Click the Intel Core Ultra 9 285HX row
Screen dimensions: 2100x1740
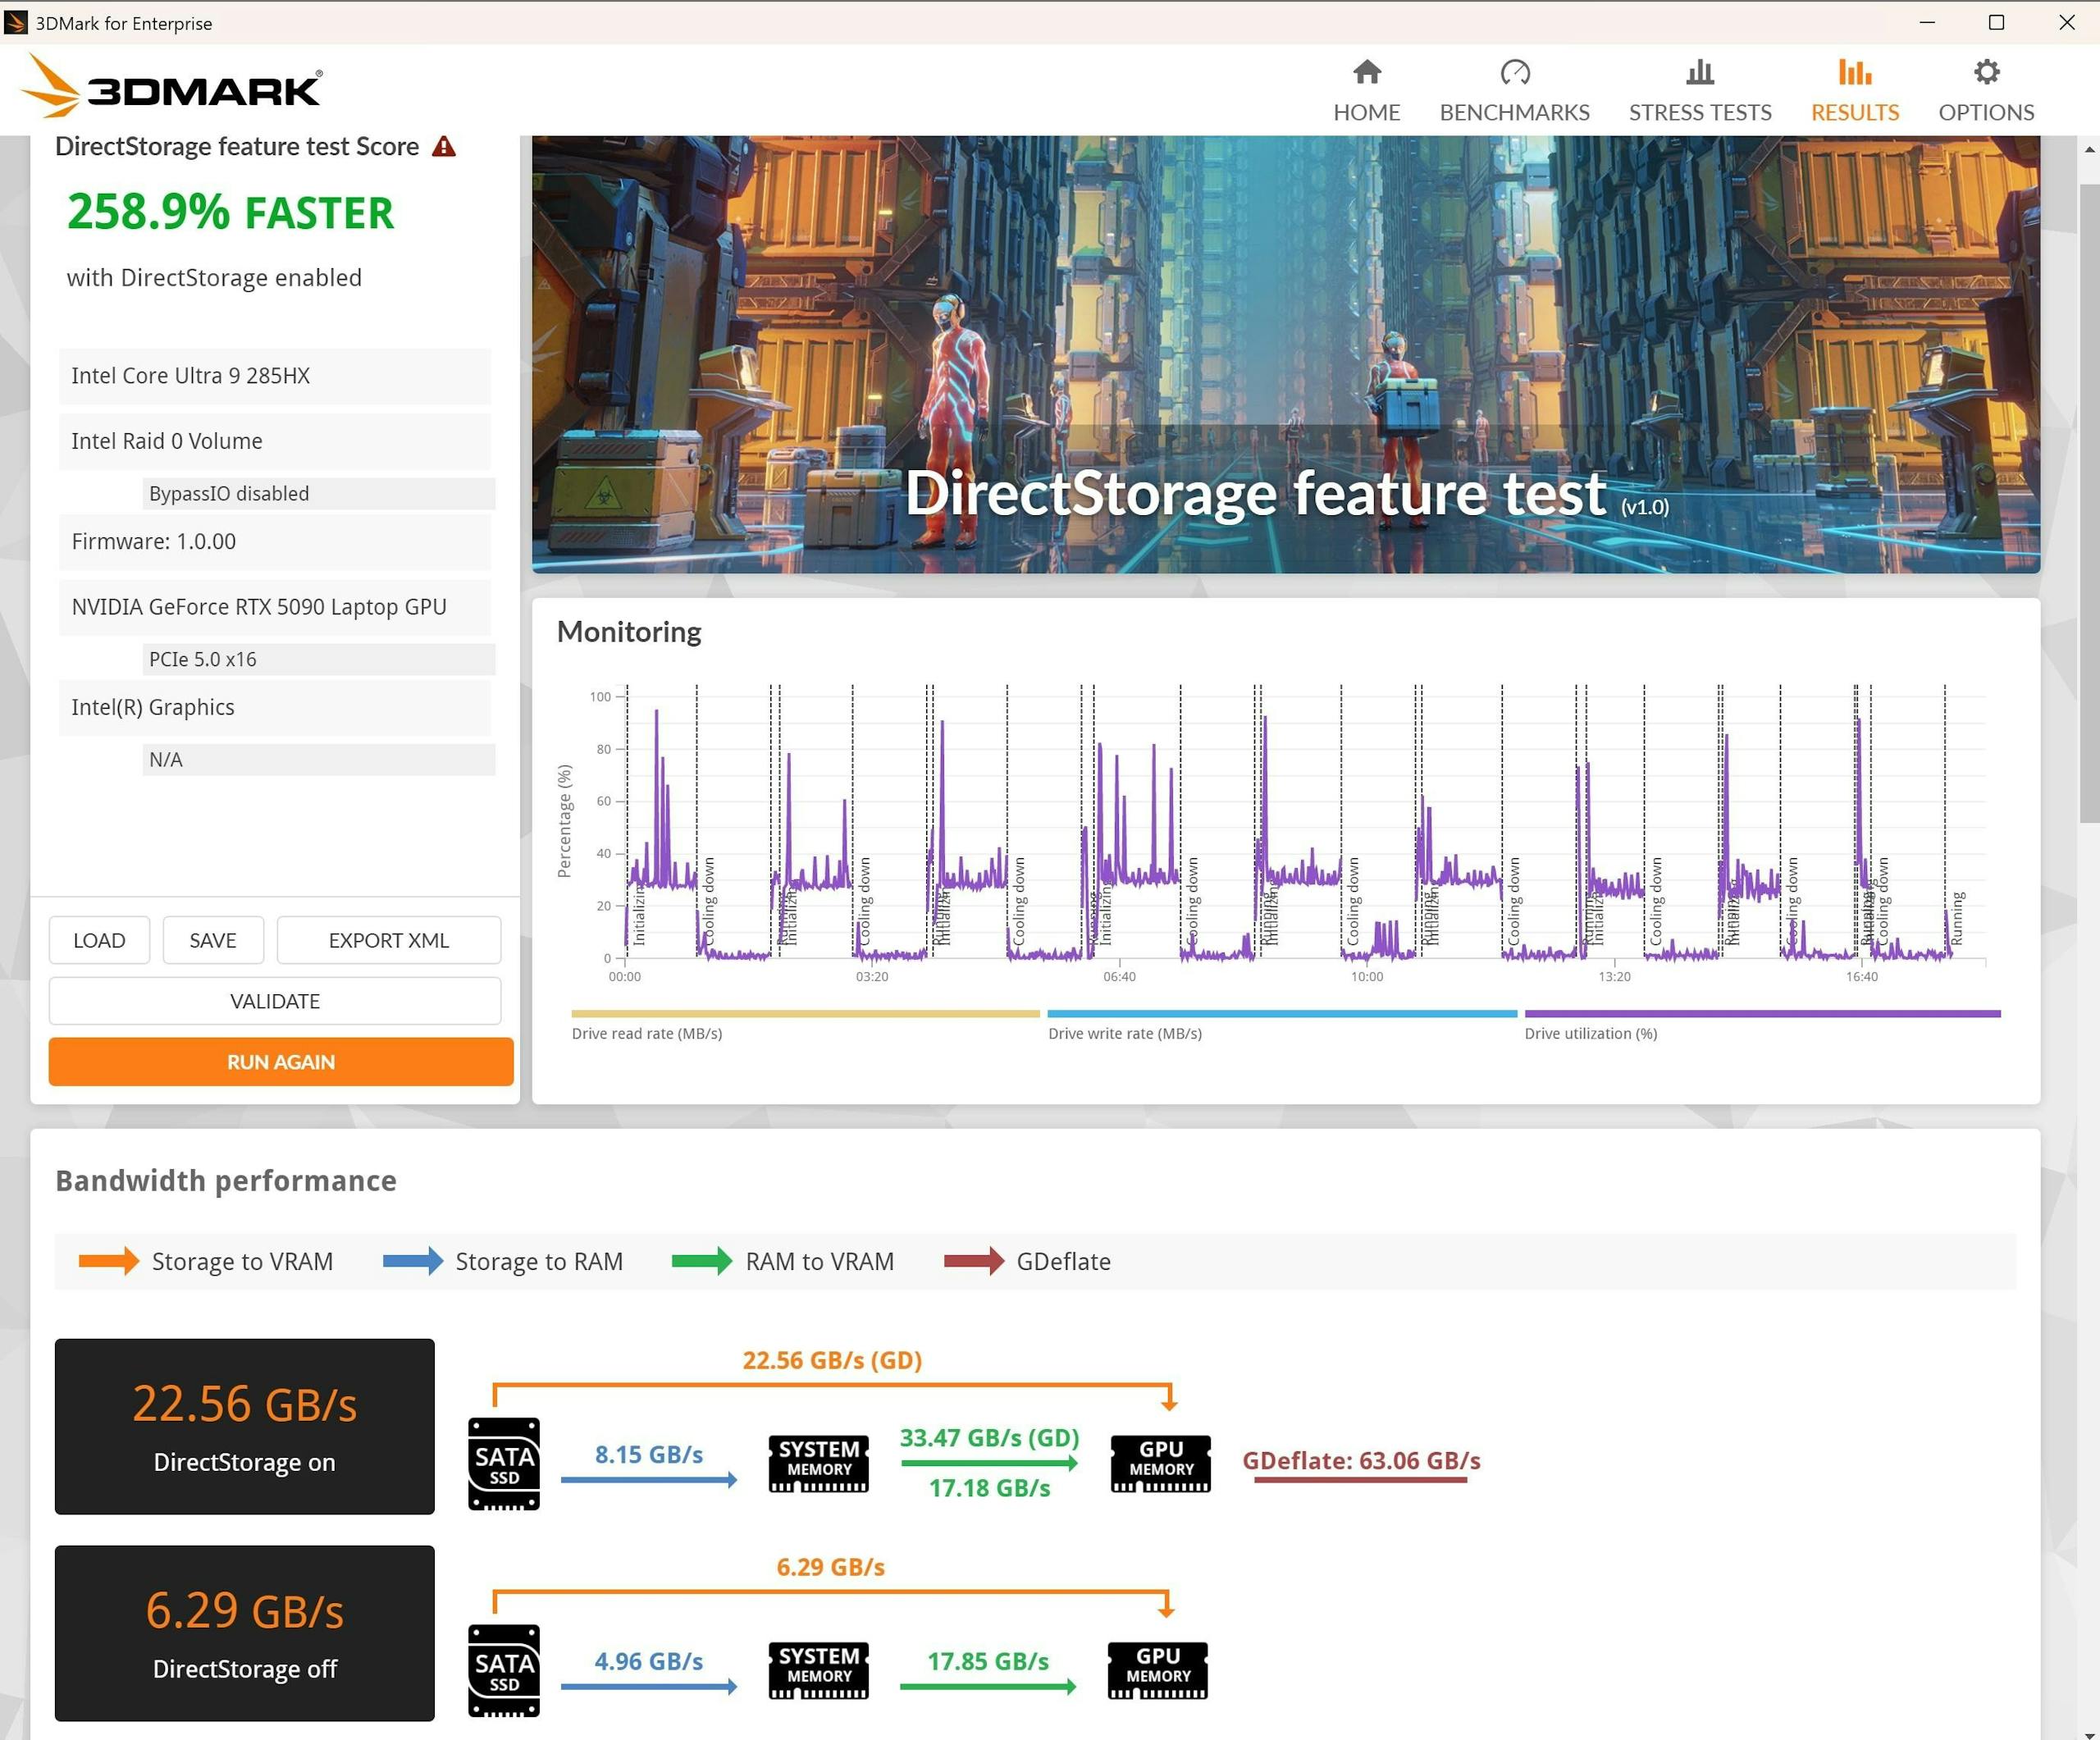pos(275,376)
